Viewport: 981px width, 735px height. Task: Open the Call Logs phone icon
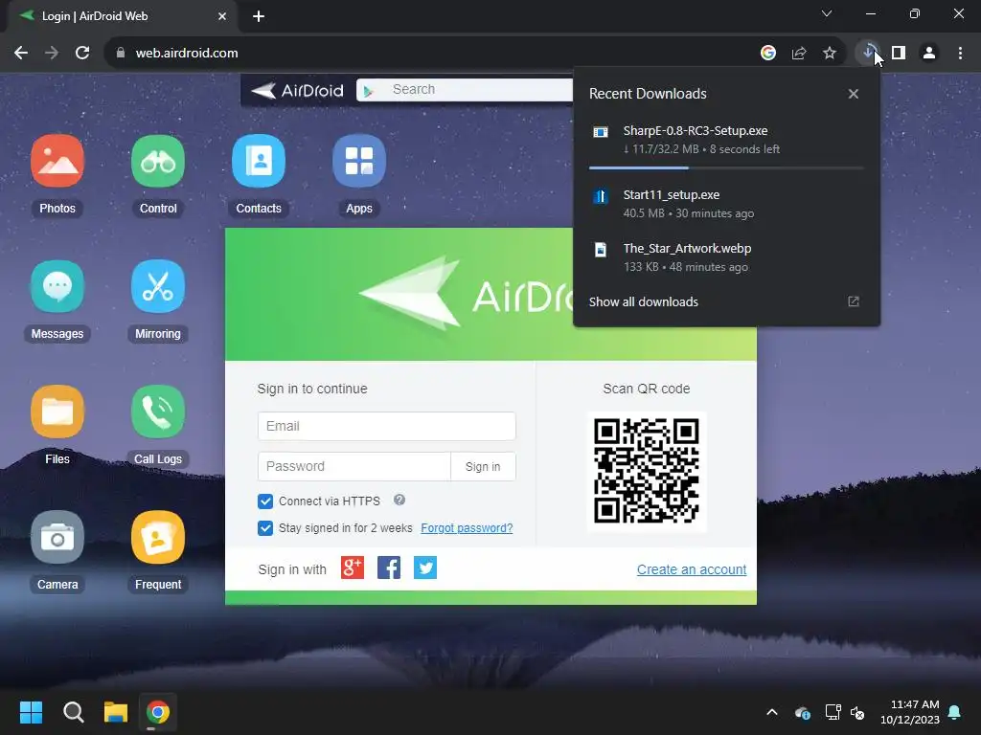[x=158, y=412]
